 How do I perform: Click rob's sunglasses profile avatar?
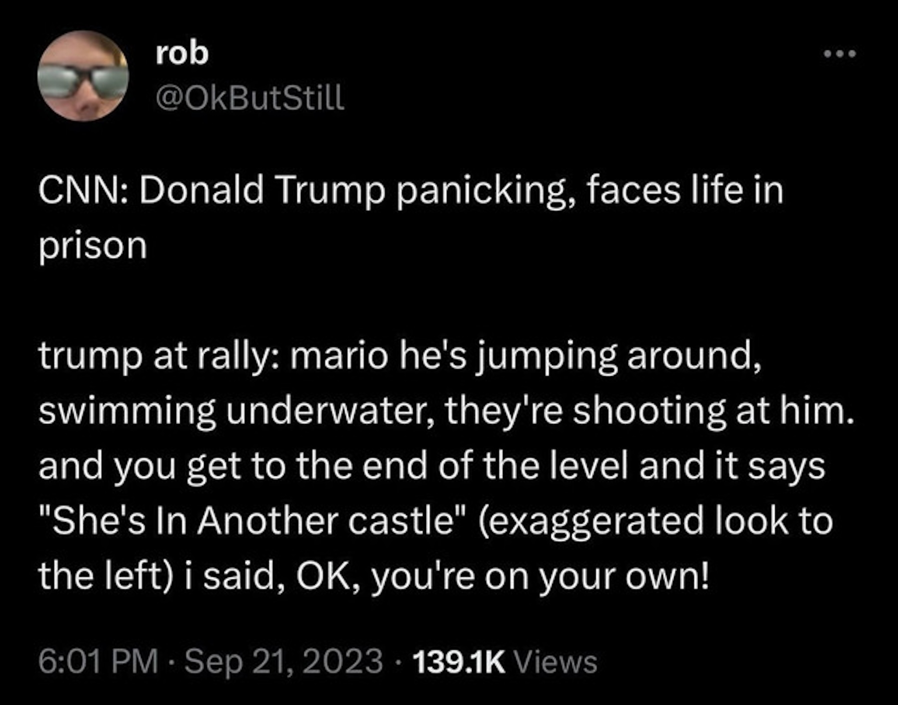83,76
